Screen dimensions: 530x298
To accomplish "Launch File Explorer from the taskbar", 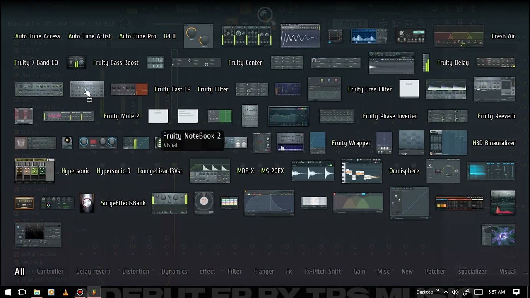I will 37,292.
